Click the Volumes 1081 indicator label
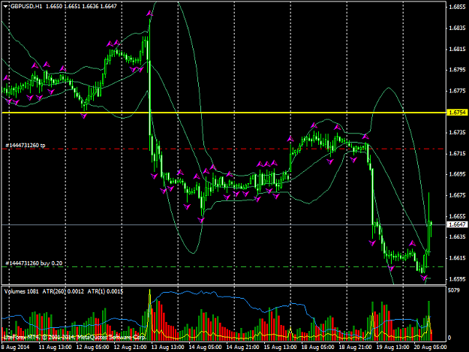The height and width of the screenshot is (352, 469). [x=22, y=291]
